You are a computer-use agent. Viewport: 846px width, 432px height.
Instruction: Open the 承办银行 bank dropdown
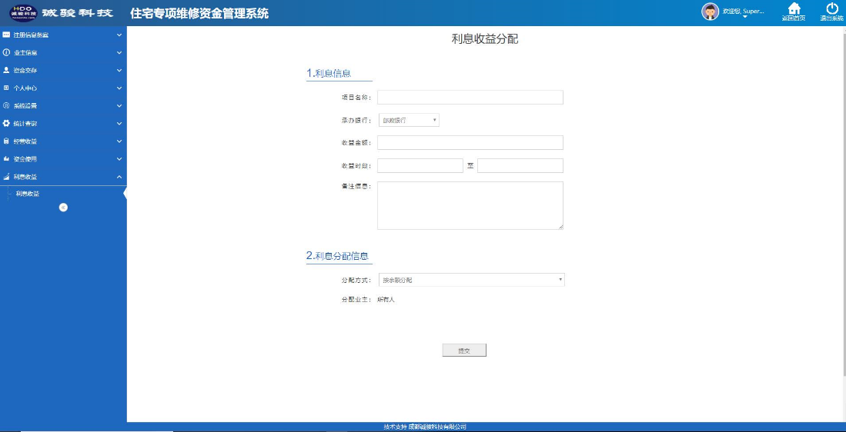pyautogui.click(x=409, y=120)
